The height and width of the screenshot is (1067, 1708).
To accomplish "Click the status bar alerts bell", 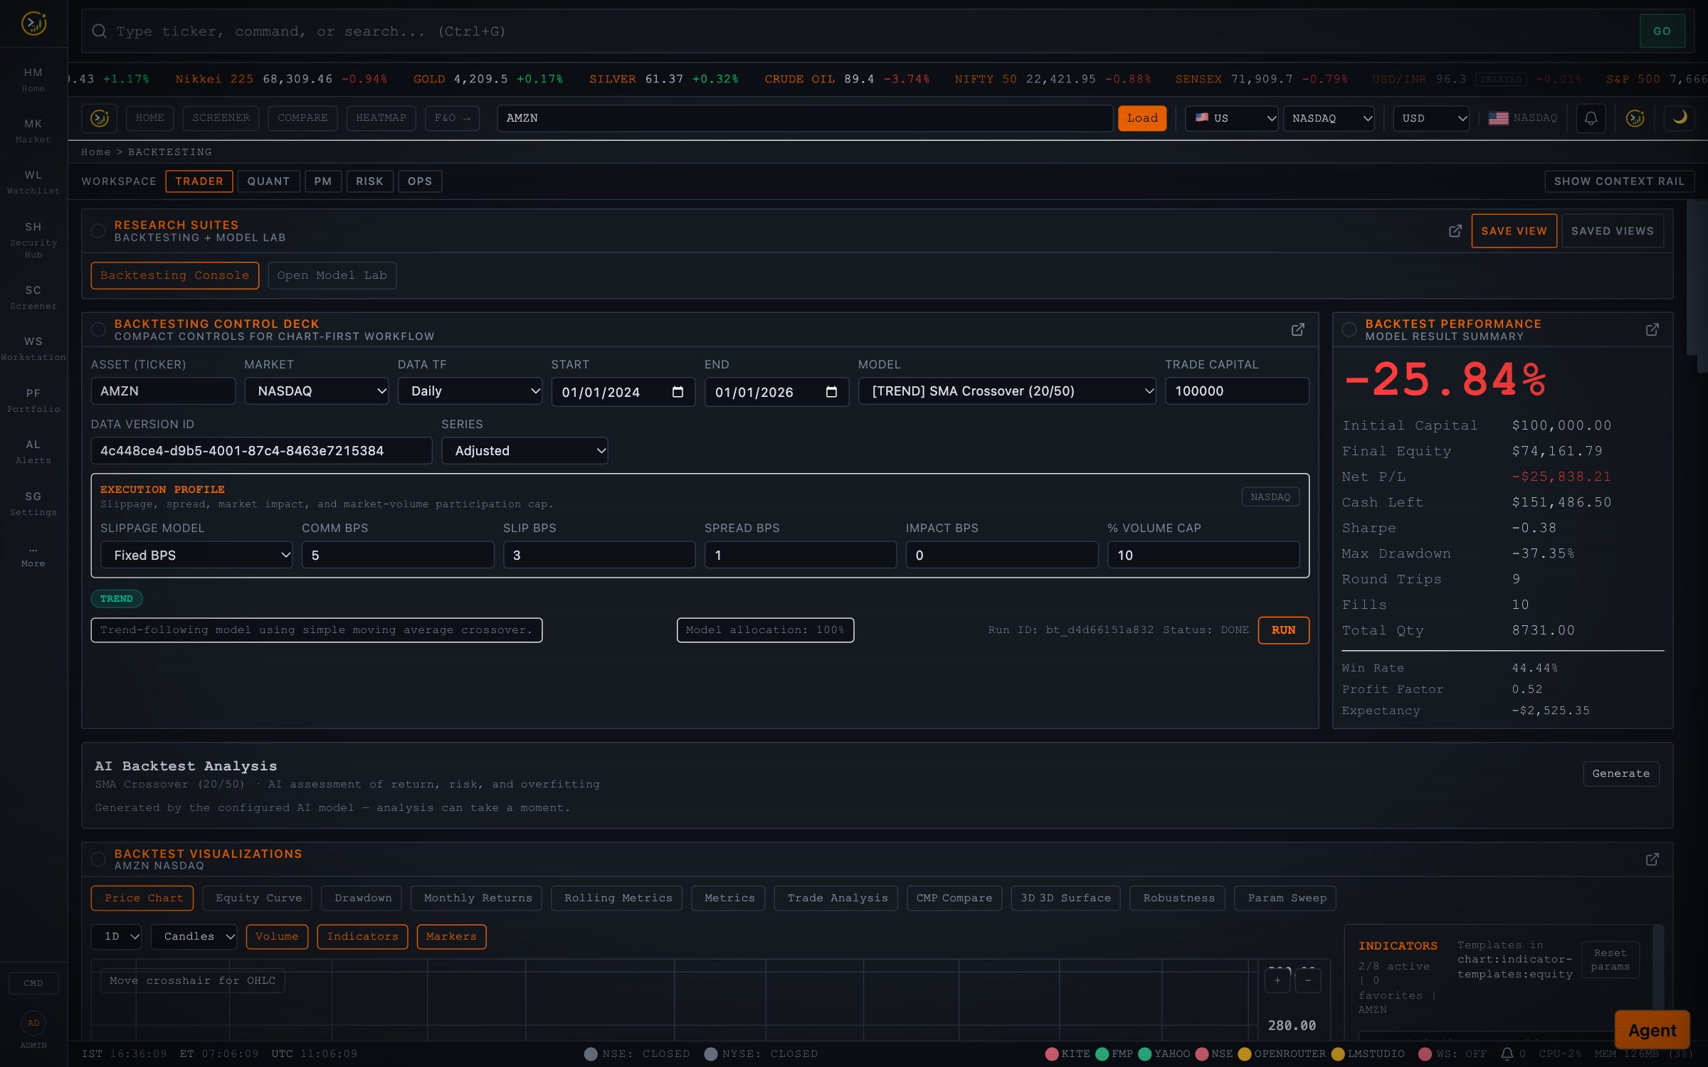I will click(x=1507, y=1053).
